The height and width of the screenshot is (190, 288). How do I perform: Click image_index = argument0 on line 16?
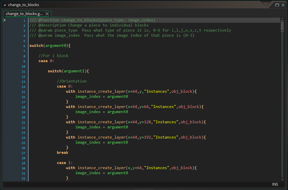(102, 97)
